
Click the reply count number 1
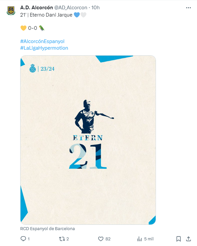(x=28, y=239)
